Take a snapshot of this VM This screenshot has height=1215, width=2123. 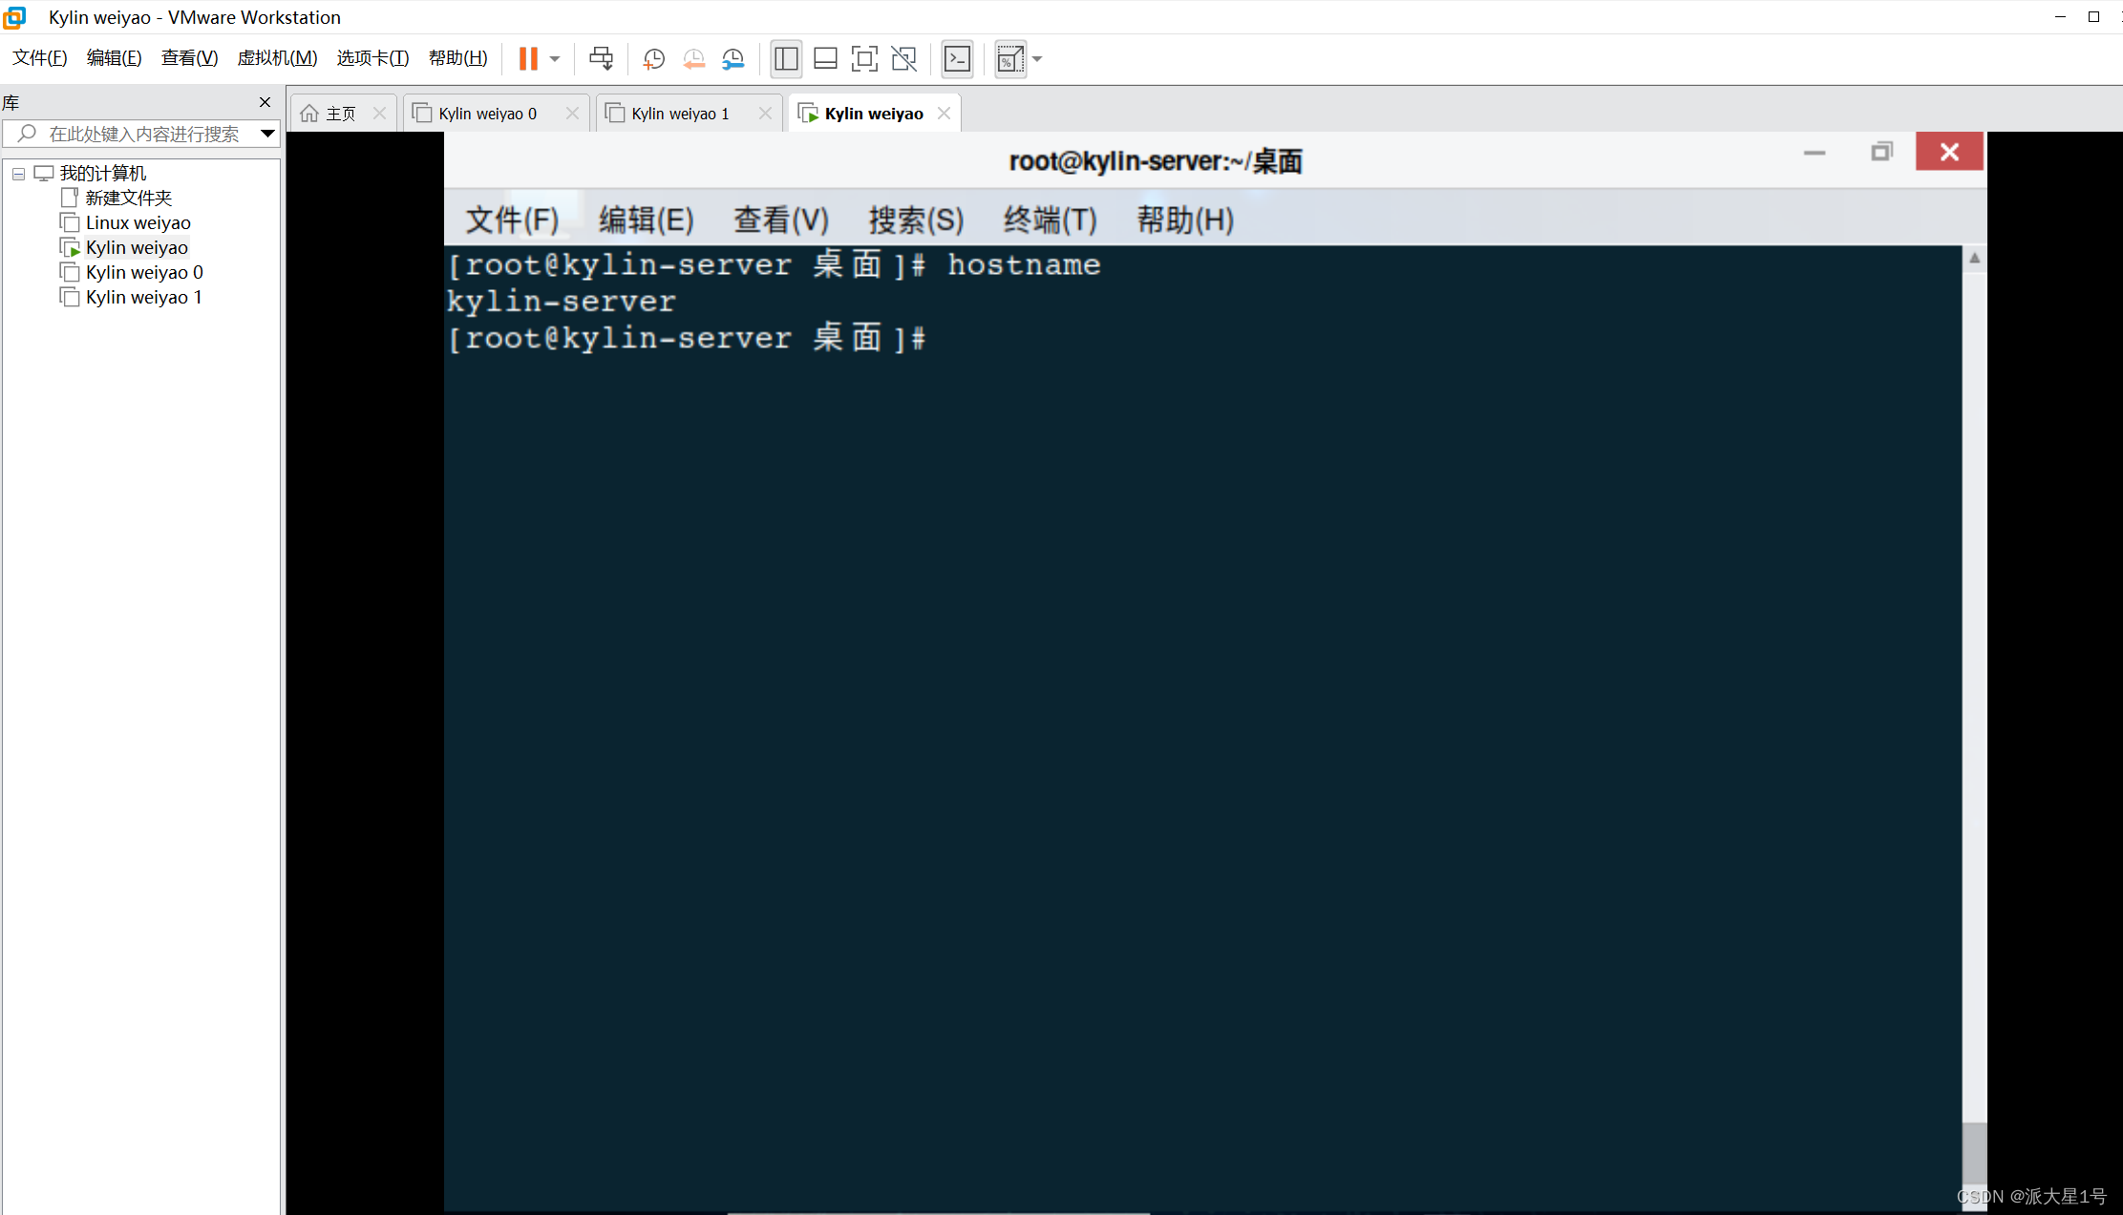(x=654, y=59)
